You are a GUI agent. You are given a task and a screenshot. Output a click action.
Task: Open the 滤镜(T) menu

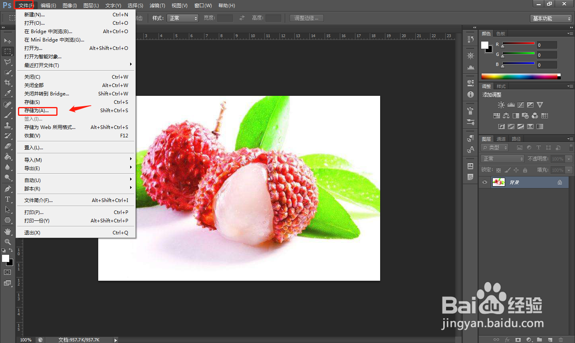click(157, 6)
